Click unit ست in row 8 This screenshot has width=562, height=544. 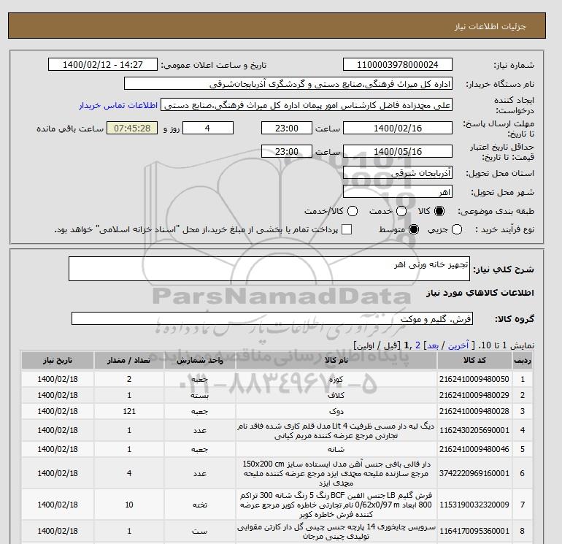pyautogui.click(x=200, y=531)
